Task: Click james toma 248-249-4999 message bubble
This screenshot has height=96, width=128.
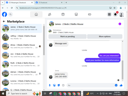Action: (x=61, y=75)
